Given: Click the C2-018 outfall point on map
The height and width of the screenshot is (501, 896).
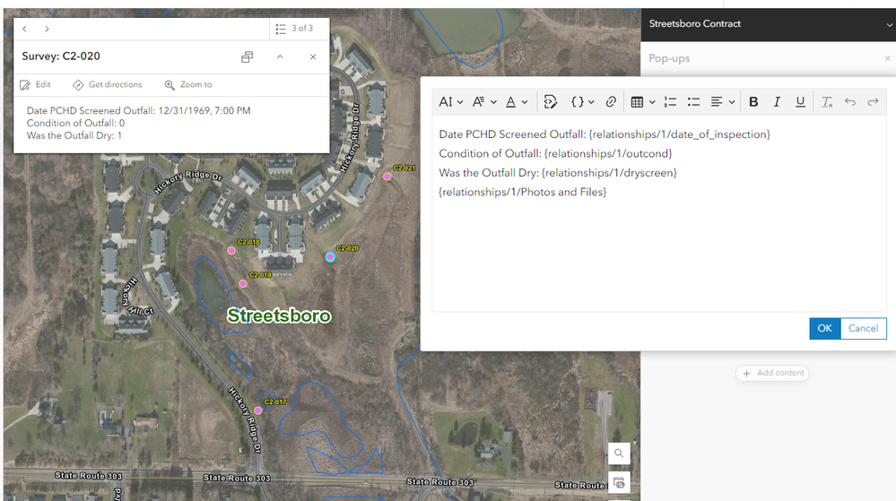Looking at the screenshot, I should [x=231, y=250].
